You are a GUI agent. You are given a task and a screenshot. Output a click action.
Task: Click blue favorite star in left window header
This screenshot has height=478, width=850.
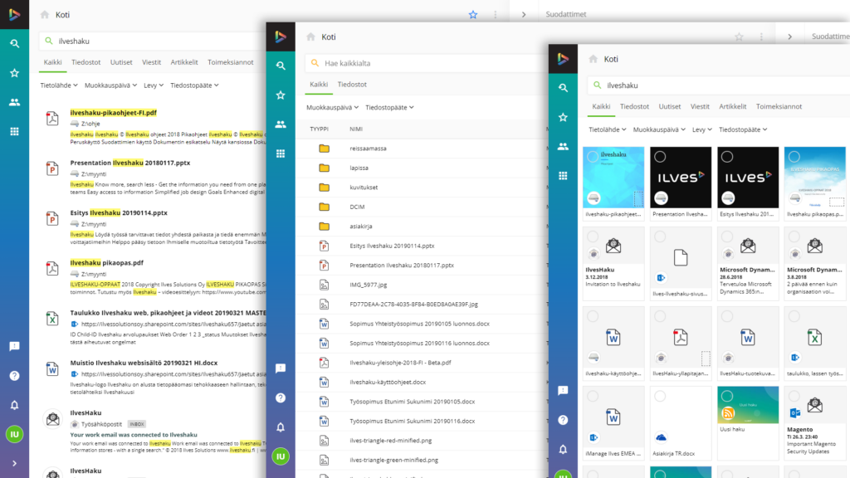[472, 15]
